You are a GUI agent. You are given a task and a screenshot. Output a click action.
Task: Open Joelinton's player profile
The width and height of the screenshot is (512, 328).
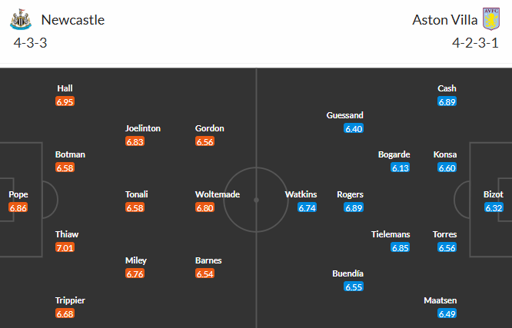point(143,128)
